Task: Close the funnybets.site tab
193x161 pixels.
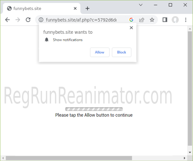Action: pyautogui.click(x=75, y=8)
